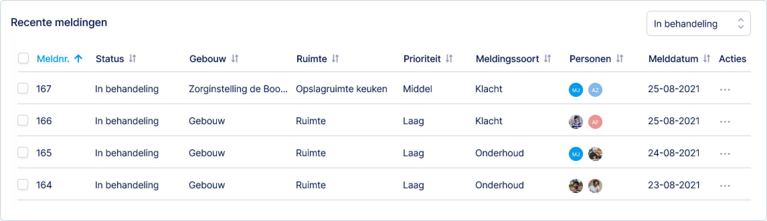Expand three-dot actions for melding 164
The image size is (767, 221).
725,186
